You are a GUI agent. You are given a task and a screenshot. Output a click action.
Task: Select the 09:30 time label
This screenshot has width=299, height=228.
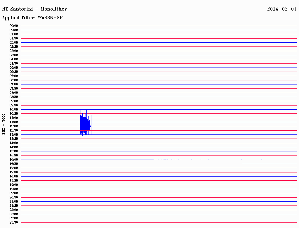pyautogui.click(x=14, y=105)
